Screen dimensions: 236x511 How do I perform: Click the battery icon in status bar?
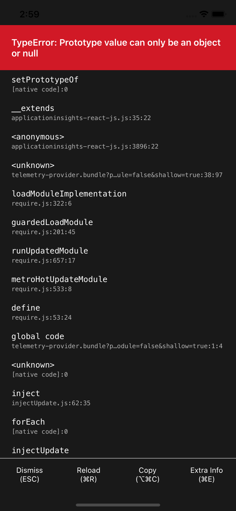[218, 14]
